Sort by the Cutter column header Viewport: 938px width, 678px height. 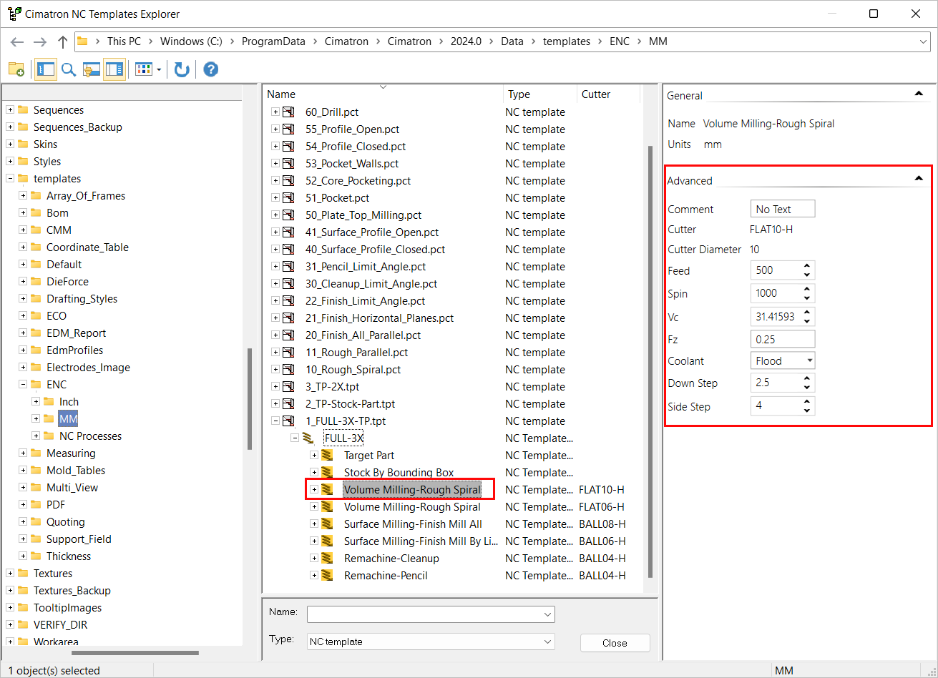pos(608,94)
